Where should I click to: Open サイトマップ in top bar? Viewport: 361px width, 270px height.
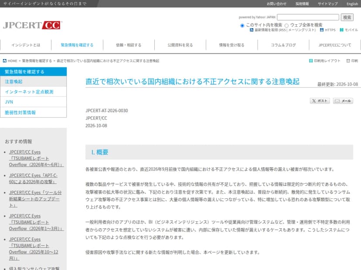tap(327, 4)
